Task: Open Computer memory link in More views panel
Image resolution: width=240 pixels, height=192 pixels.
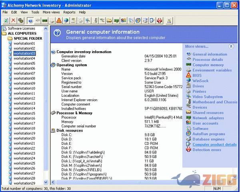Action: coord(208,65)
